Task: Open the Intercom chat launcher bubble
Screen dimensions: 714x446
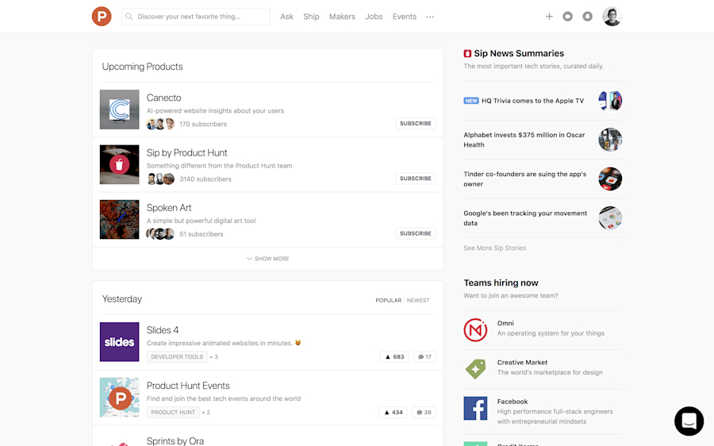Action: click(689, 421)
